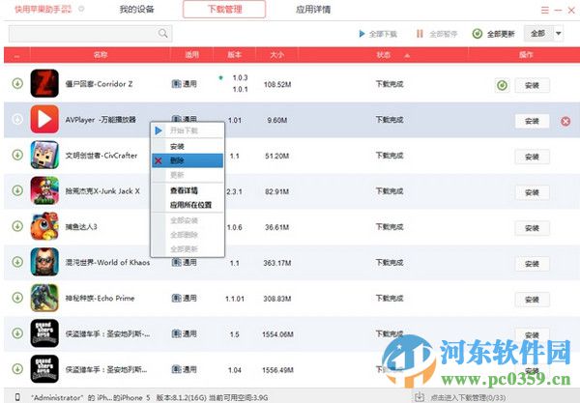The height and width of the screenshot is (403, 580).
Task: Pause all downloads with 全部暂停
Action: pyautogui.click(x=437, y=34)
